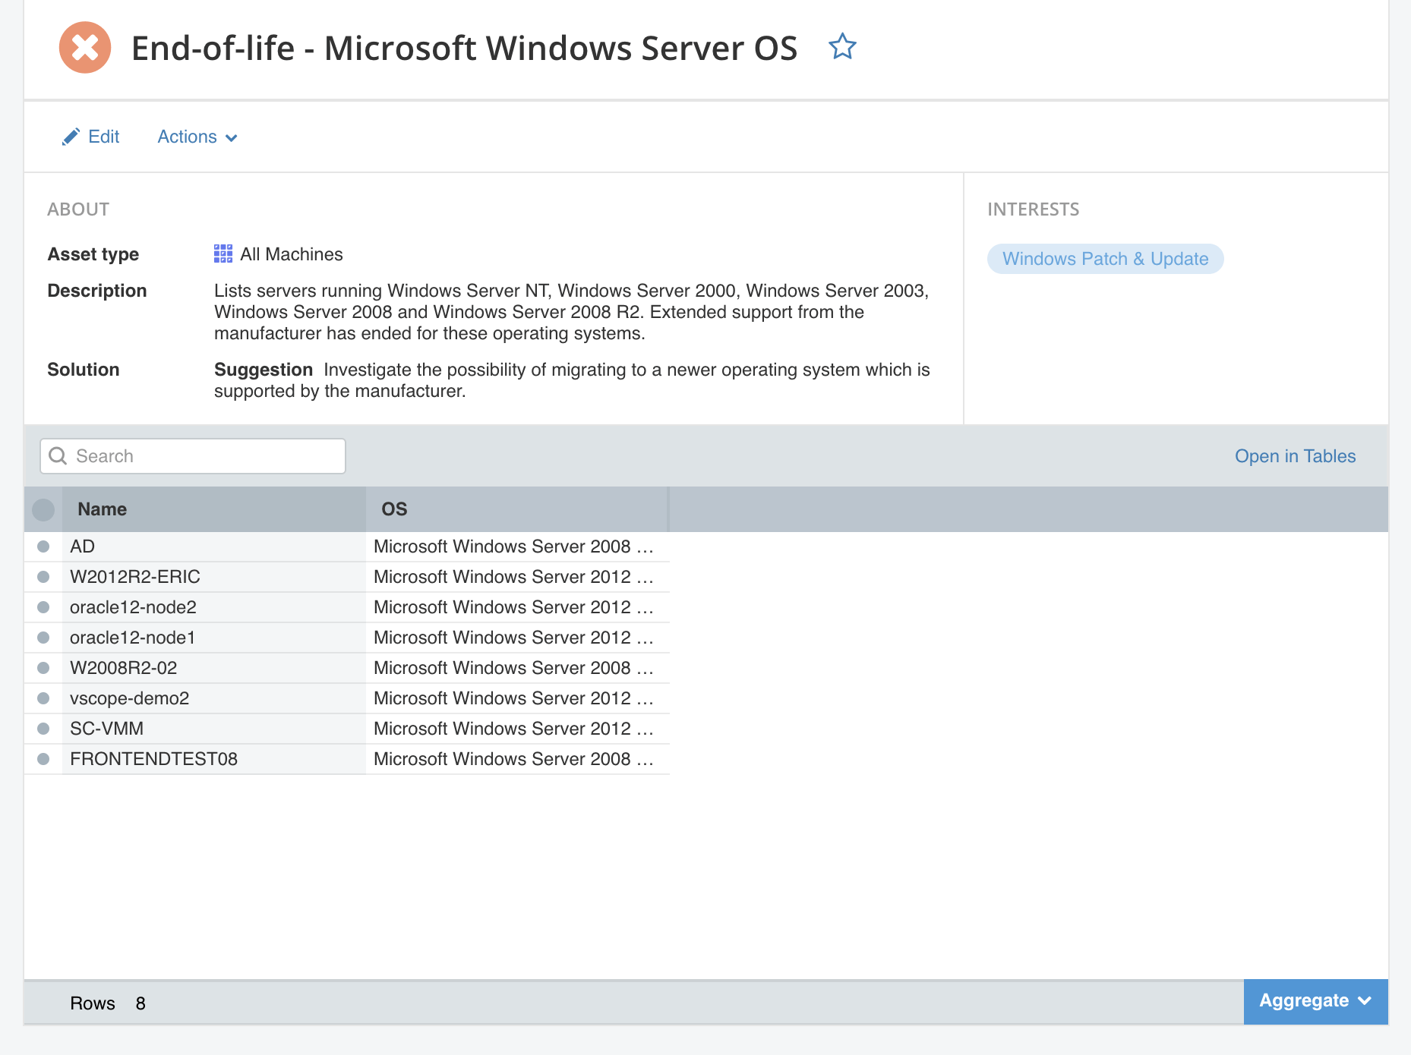Image resolution: width=1411 pixels, height=1055 pixels.
Task: Select the row marker for vscope-demo2
Action: pyautogui.click(x=43, y=698)
